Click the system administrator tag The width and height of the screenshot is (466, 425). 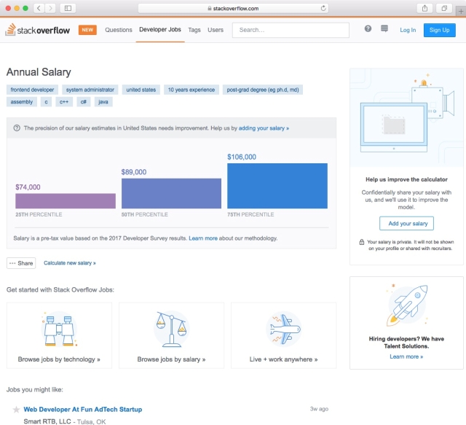coord(90,90)
